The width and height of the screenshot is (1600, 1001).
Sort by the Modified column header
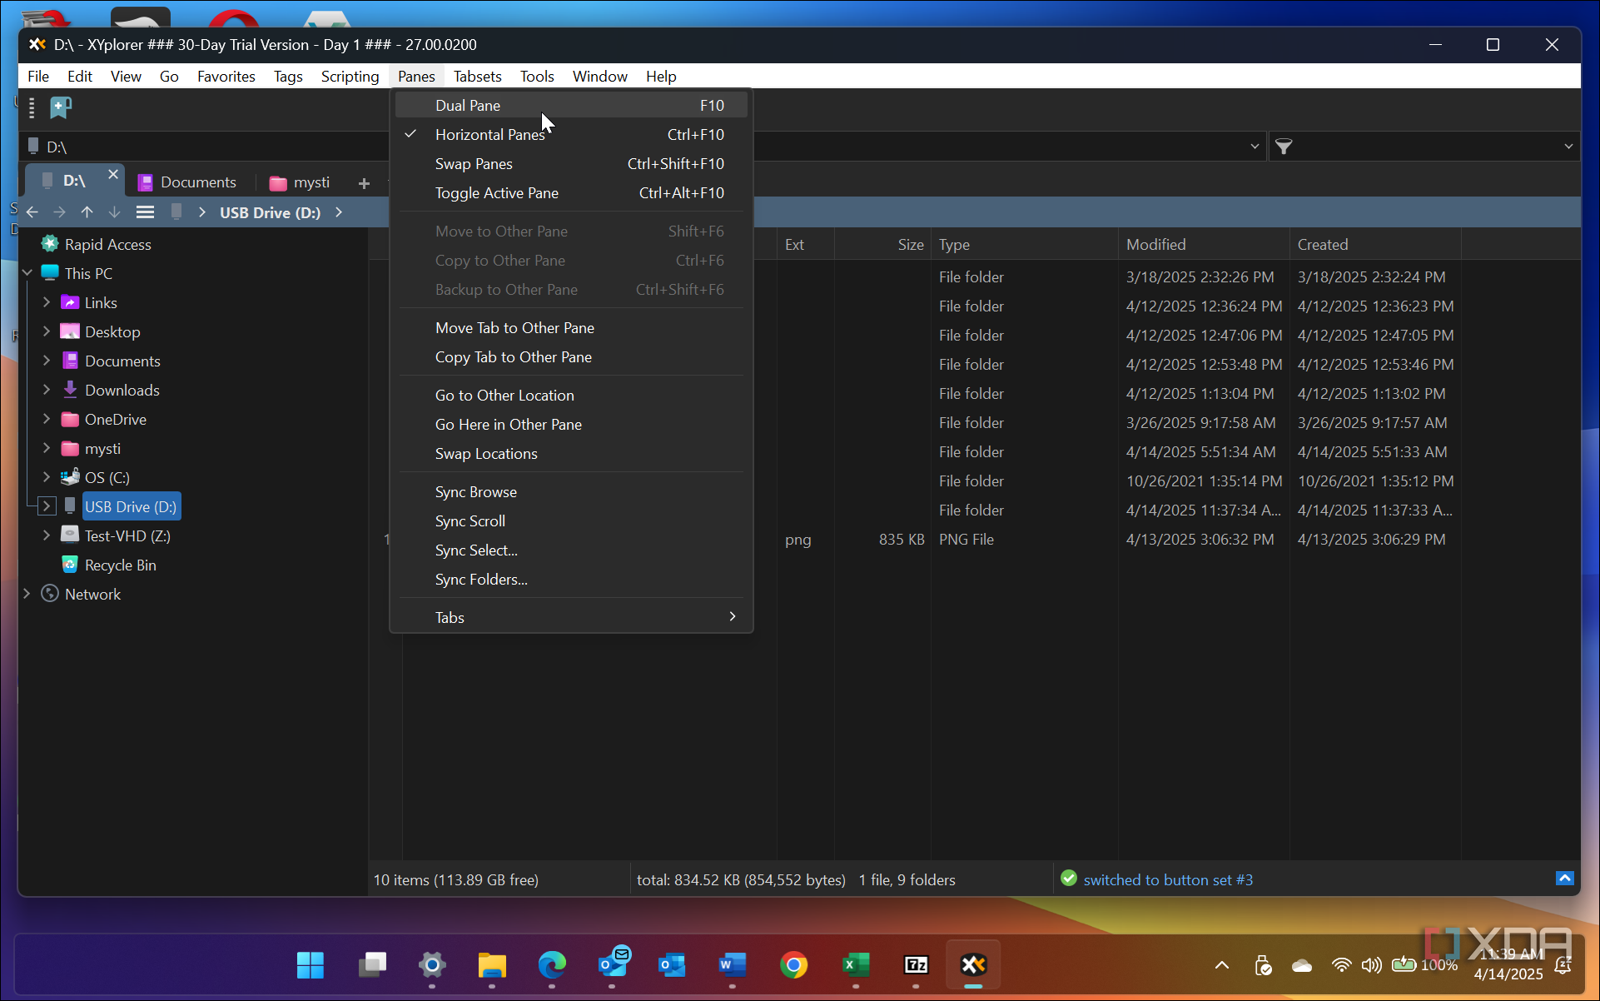1204,244
